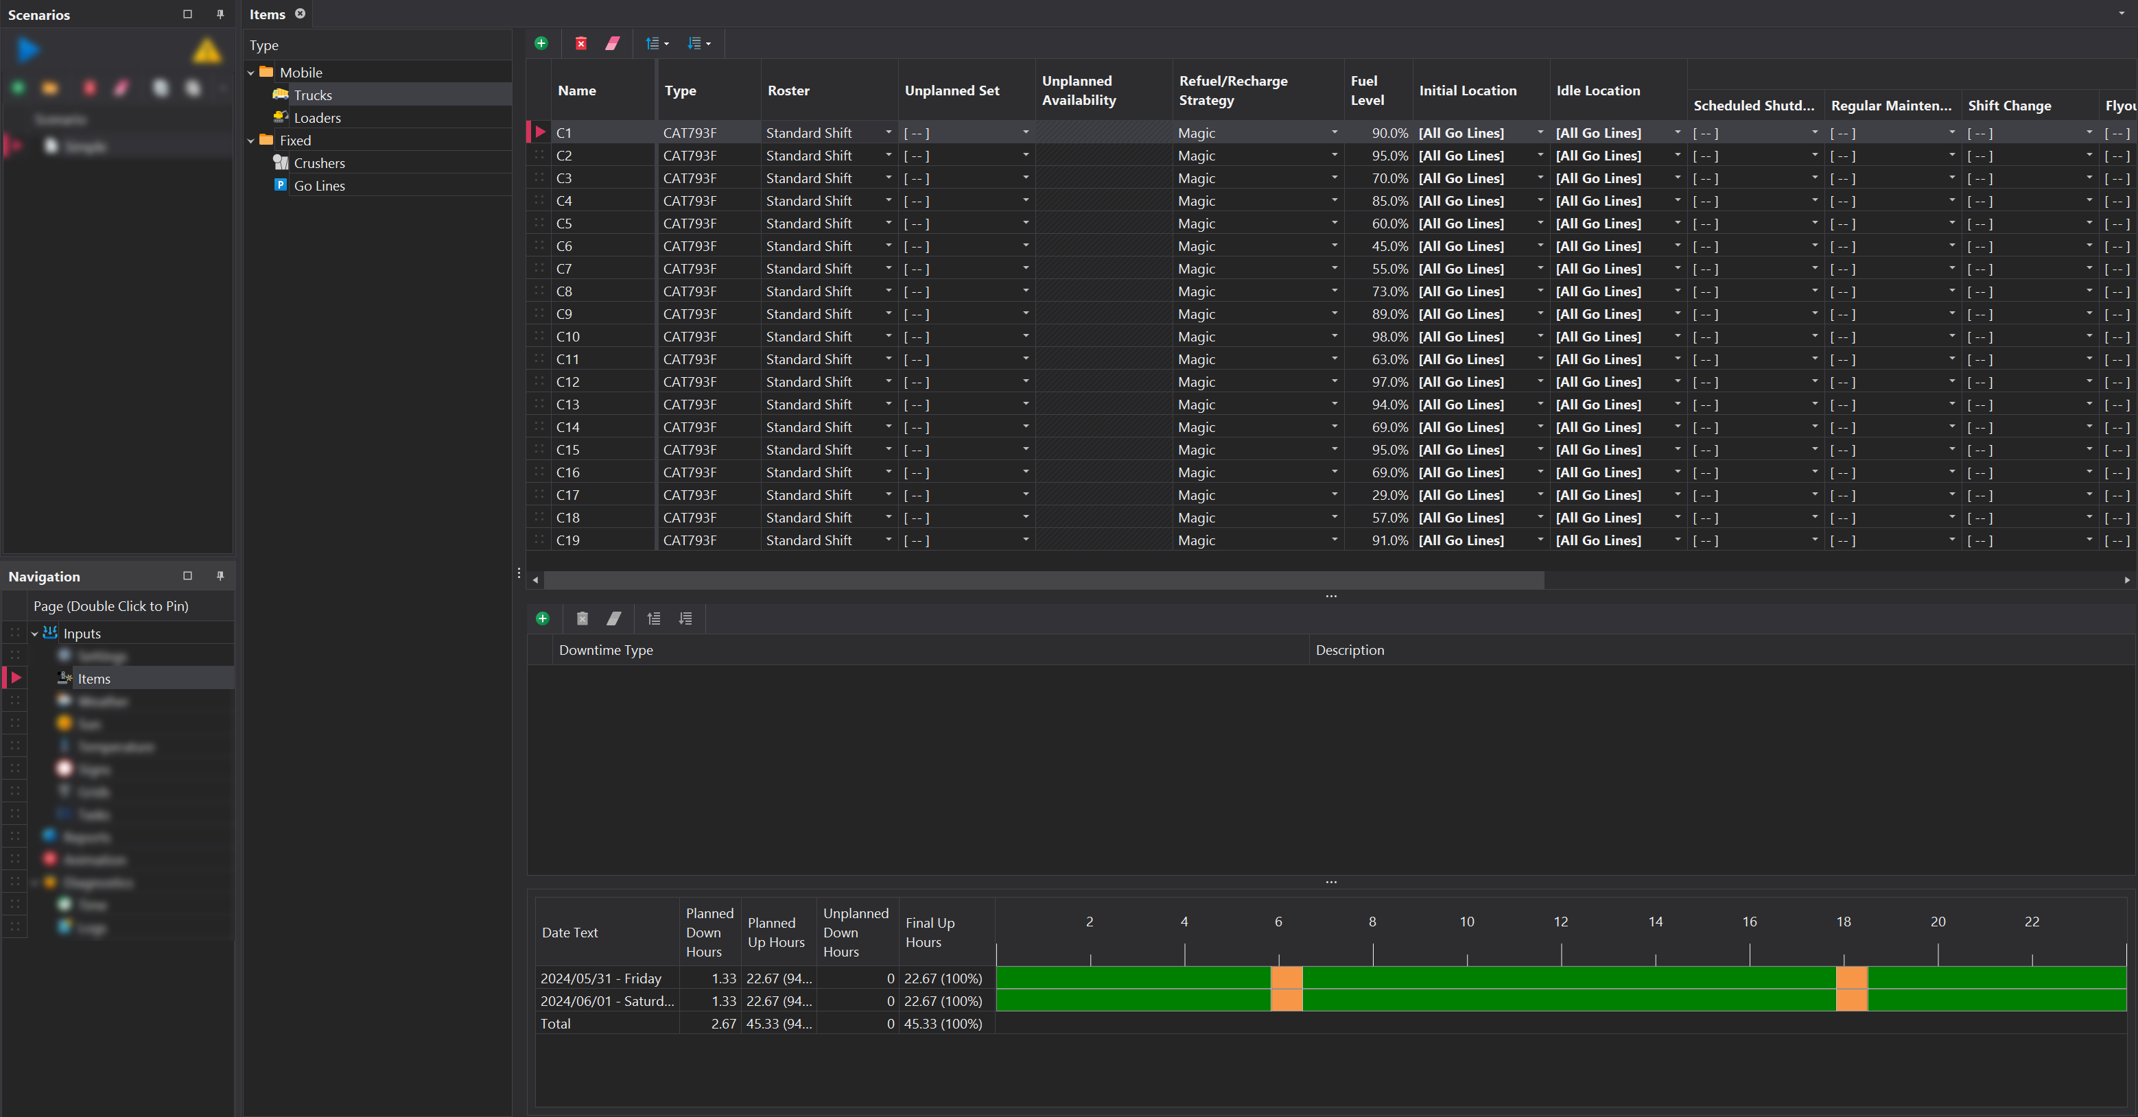Select Loaders in the Type tree

point(317,118)
